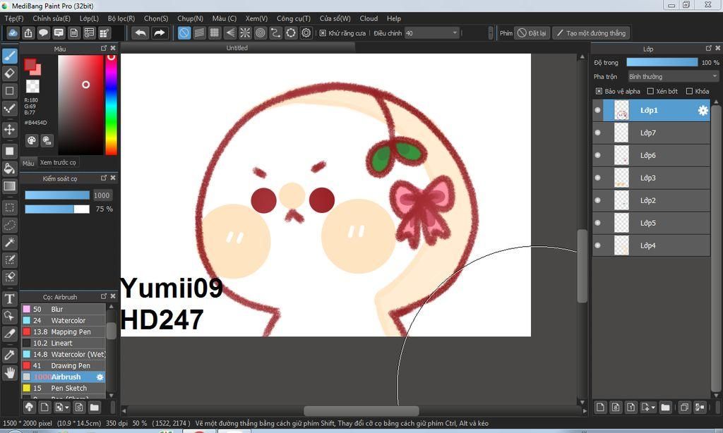Click the export/share icon in toolbar
The height and width of the screenshot is (433, 723).
click(x=28, y=33)
